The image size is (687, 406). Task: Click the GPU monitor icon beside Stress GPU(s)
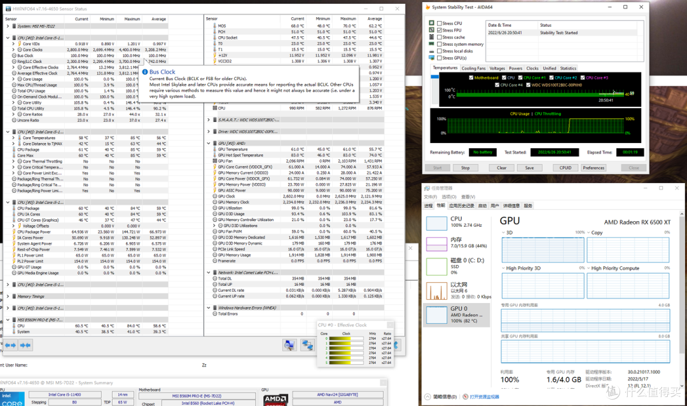[431, 58]
